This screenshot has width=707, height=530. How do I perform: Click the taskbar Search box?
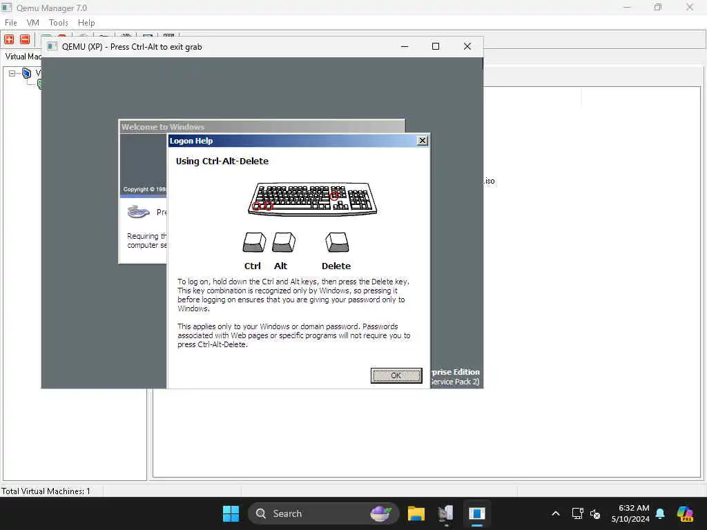coord(323,513)
